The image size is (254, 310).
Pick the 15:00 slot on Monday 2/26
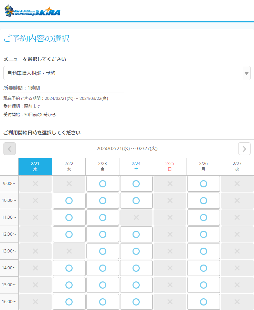click(x=203, y=285)
